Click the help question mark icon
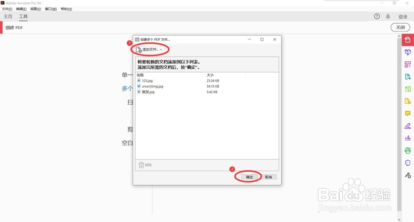The image size is (414, 222). (x=377, y=17)
